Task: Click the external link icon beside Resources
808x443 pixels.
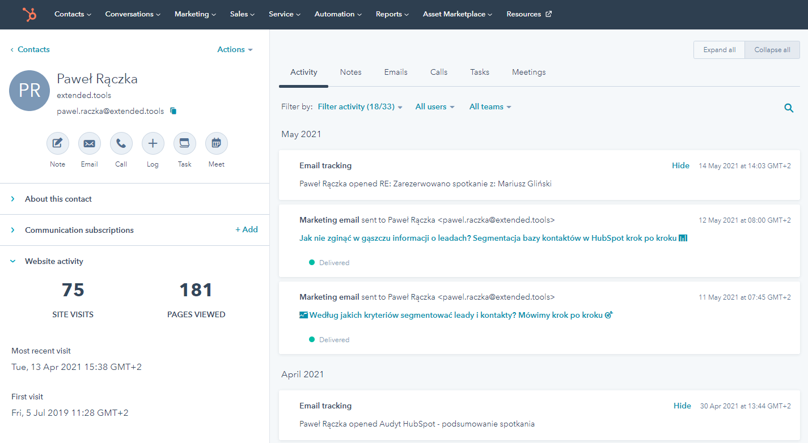Action: point(548,14)
